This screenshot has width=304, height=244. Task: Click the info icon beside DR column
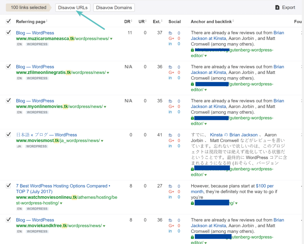[132, 21]
